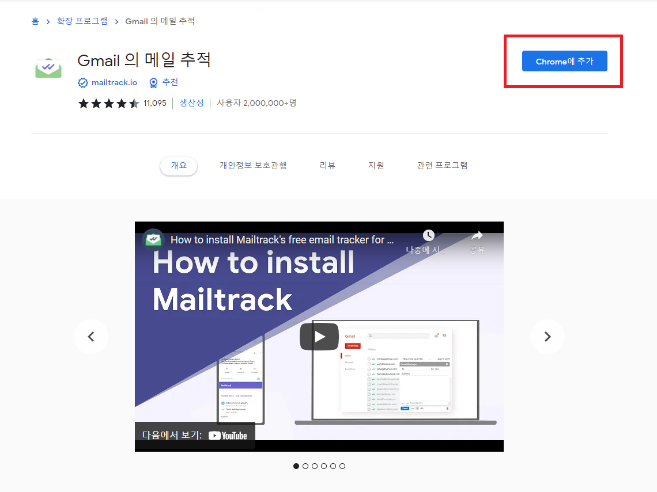The height and width of the screenshot is (492, 657).
Task: Open video on YouTube logo link
Action: pyautogui.click(x=228, y=436)
